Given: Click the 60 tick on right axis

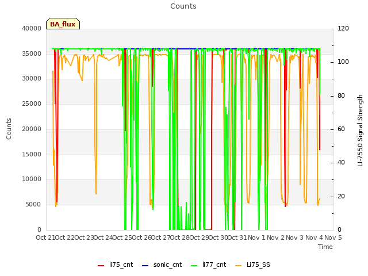Looking at the screenshot, I should (x=341, y=129).
